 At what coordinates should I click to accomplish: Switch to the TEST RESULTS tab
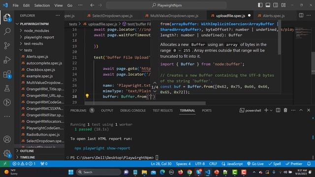coord(162,110)
